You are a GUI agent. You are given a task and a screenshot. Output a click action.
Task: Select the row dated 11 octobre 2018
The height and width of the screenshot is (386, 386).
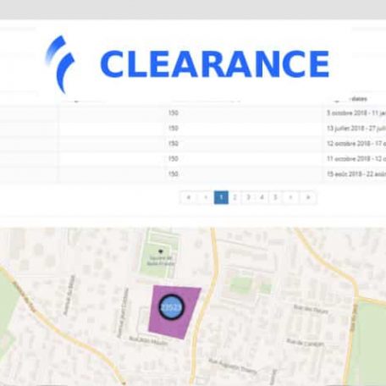click(x=193, y=159)
